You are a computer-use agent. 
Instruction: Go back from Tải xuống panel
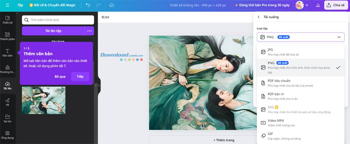coord(259,17)
